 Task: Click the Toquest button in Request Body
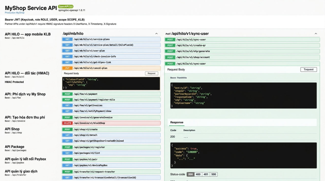pyautogui.click(x=308, y=69)
